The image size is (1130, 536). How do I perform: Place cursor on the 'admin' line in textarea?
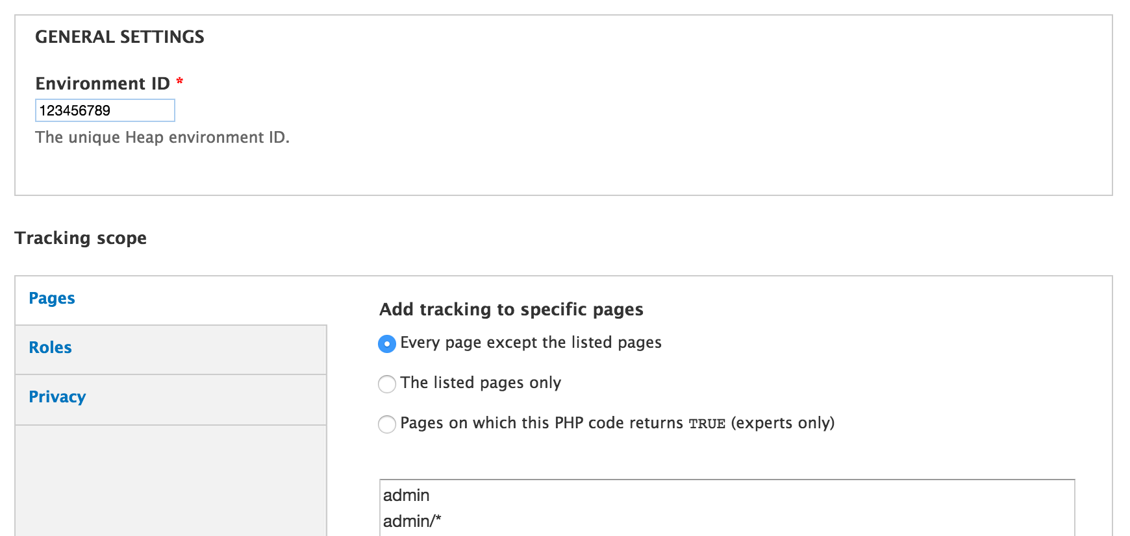click(406, 495)
